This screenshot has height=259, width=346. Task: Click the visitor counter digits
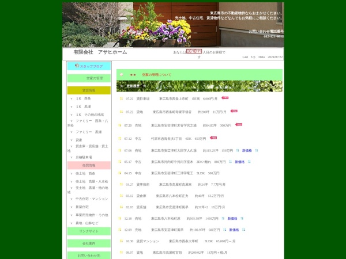(194, 51)
